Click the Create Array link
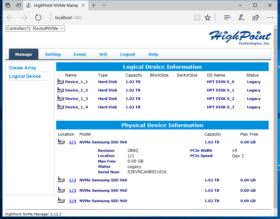Viewport: 280px width, 219px height. click(22, 68)
